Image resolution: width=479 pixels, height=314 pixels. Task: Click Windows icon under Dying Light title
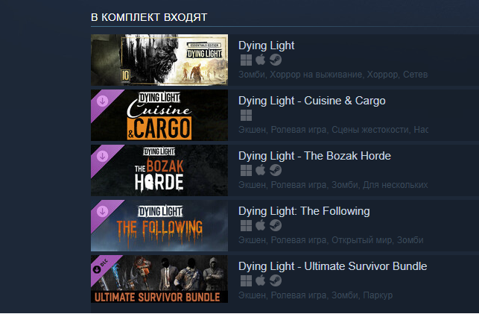(x=246, y=60)
